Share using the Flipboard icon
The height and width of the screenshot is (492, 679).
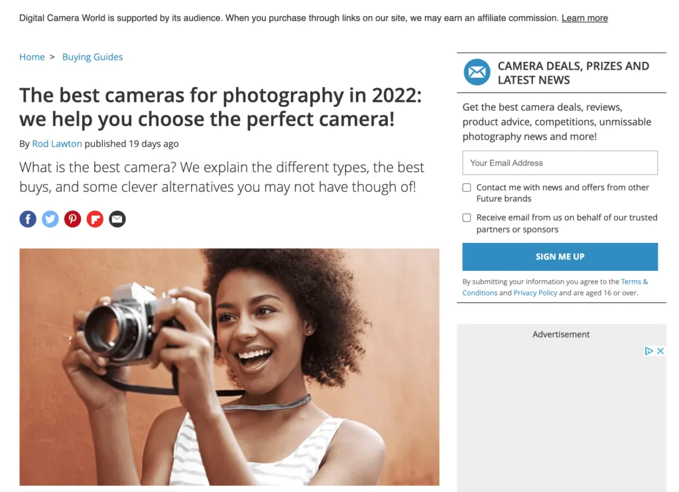point(95,219)
